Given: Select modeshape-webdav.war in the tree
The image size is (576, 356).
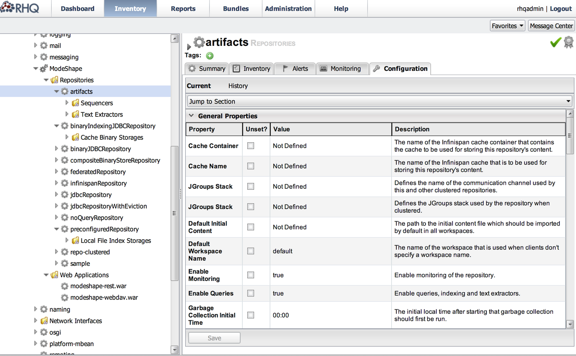Looking at the screenshot, I should point(104,297).
